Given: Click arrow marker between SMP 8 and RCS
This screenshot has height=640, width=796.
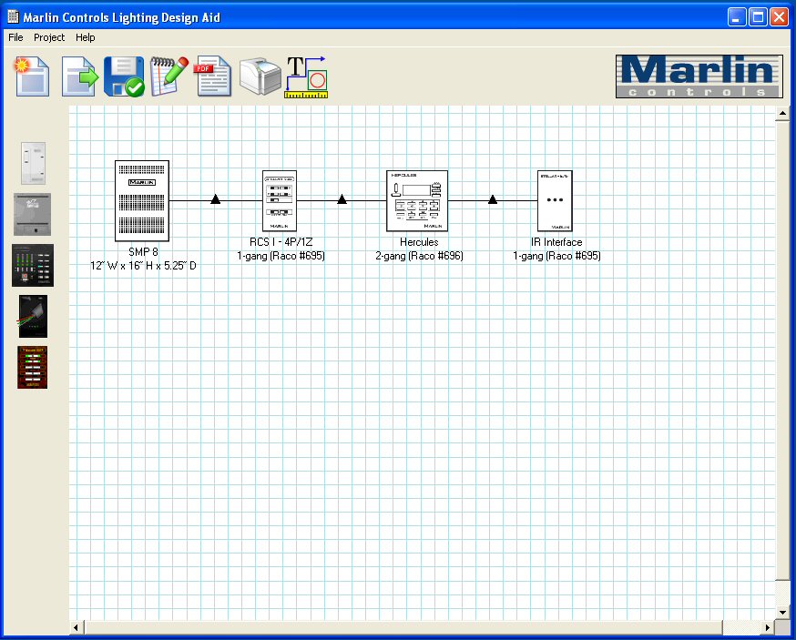Looking at the screenshot, I should pos(215,199).
